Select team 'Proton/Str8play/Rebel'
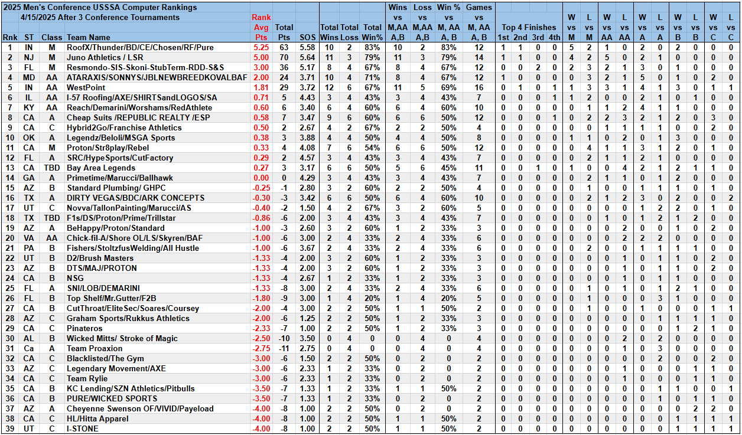 [107, 148]
